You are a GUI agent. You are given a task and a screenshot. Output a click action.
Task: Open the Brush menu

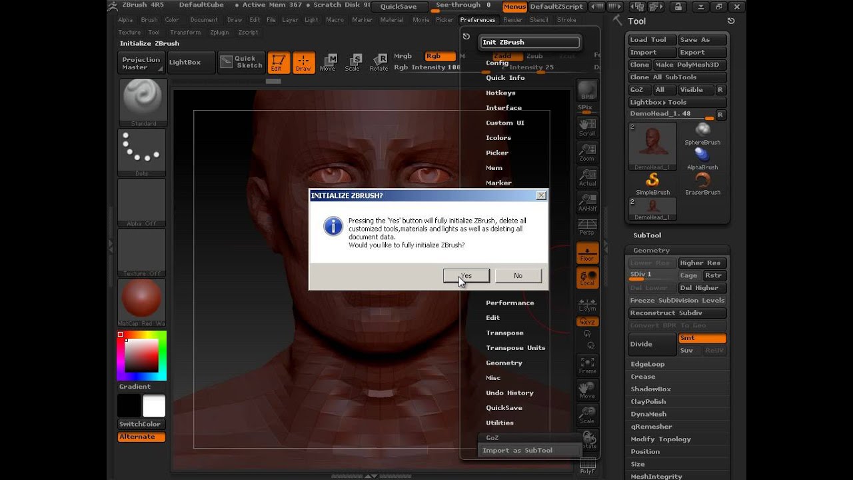149,20
